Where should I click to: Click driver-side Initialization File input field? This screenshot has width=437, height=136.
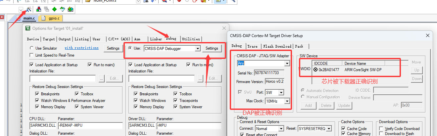(x=162, y=78)
